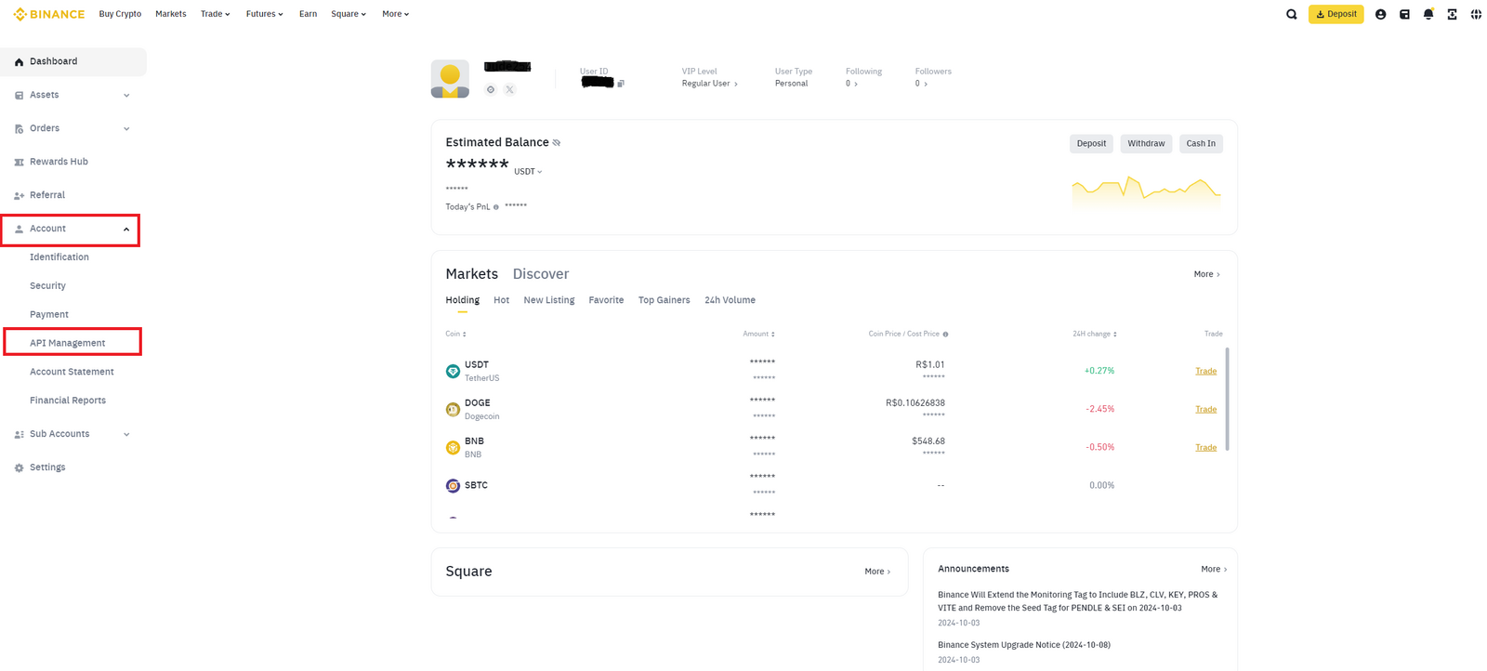This screenshot has width=1487, height=671.
Task: Click Trade link for BNB row
Action: click(x=1205, y=447)
